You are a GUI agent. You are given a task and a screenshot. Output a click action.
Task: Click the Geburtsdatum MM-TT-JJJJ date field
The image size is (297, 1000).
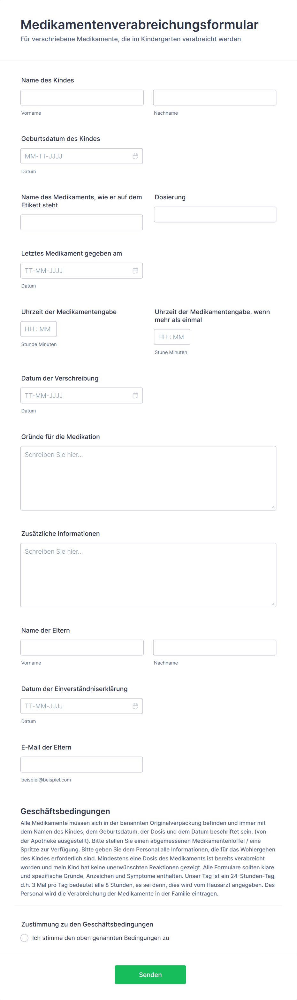click(x=81, y=156)
